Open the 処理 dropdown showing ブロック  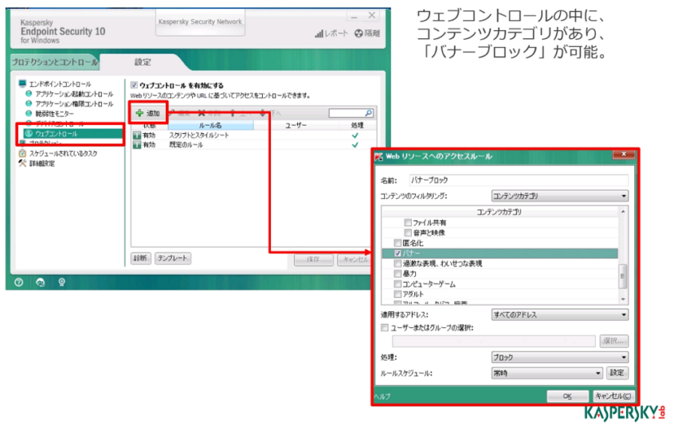pos(560,357)
